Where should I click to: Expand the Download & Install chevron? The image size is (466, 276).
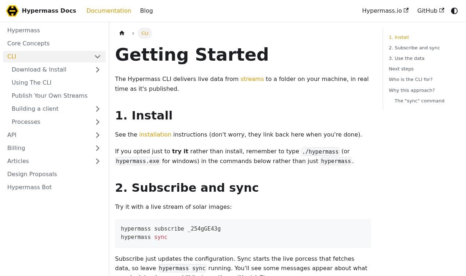[98, 70]
